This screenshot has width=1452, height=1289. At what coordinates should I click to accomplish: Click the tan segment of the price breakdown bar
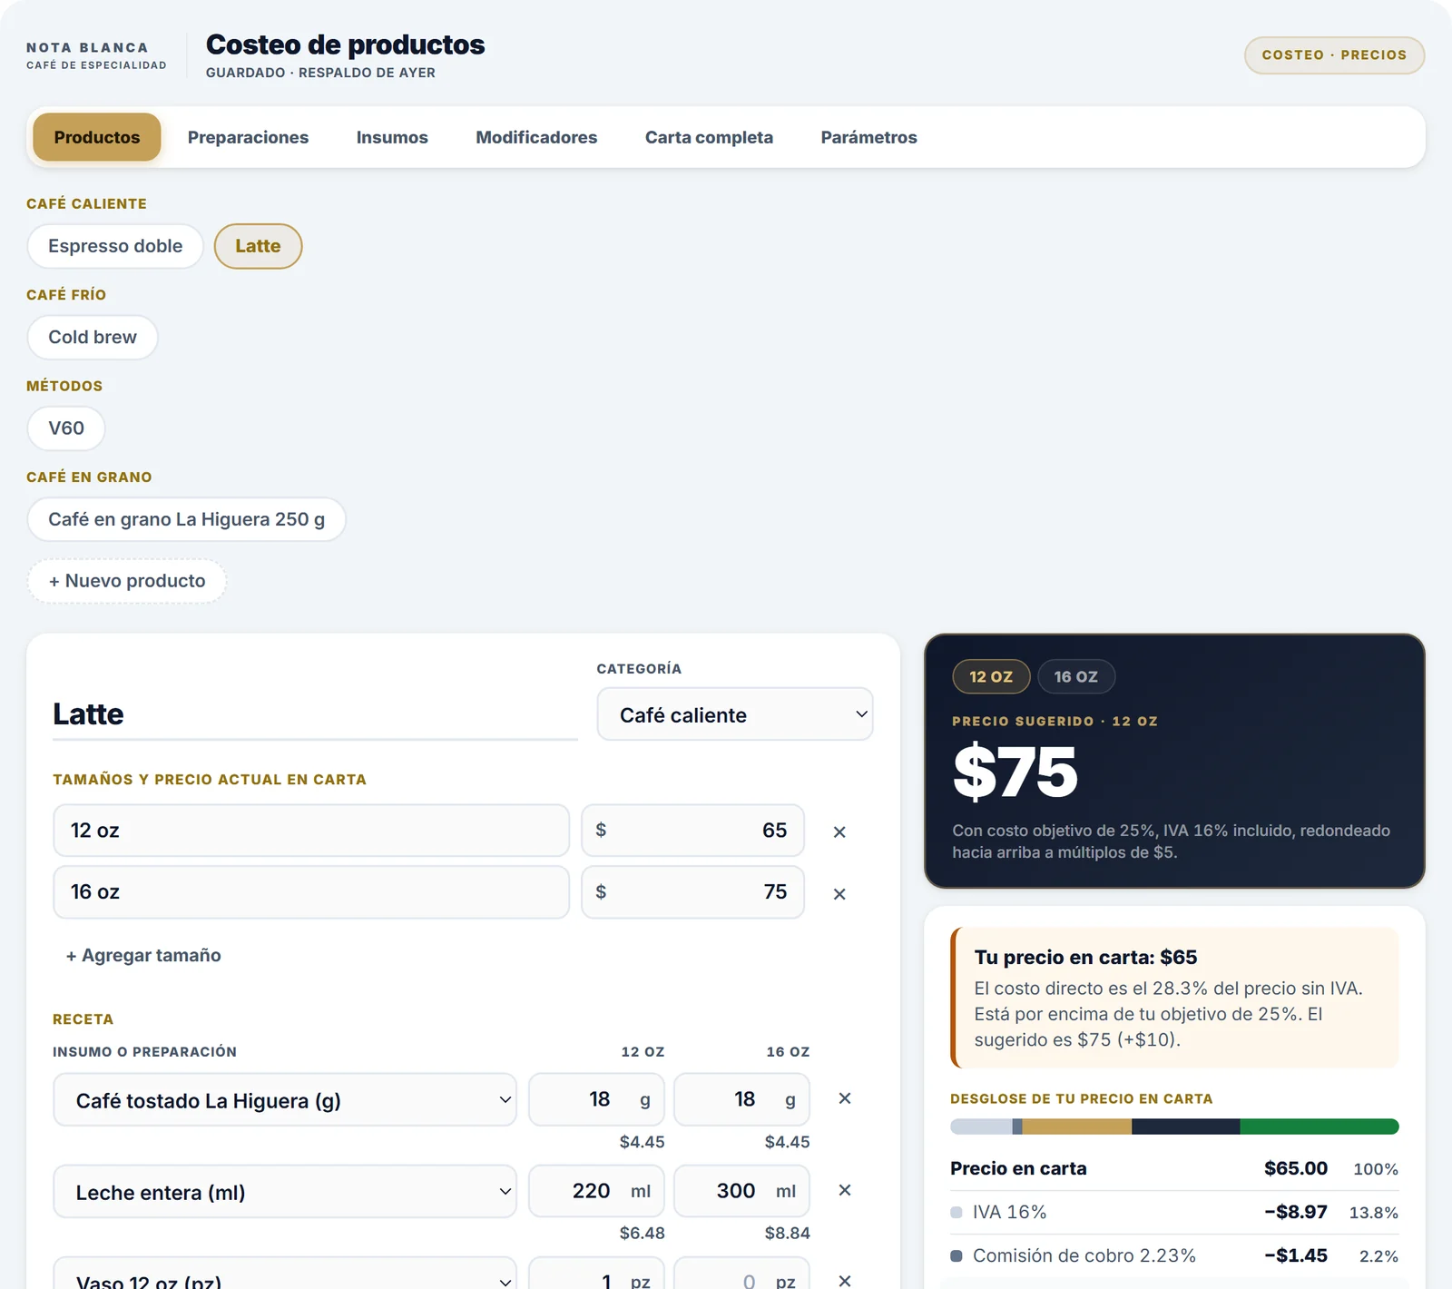click(x=1077, y=1127)
